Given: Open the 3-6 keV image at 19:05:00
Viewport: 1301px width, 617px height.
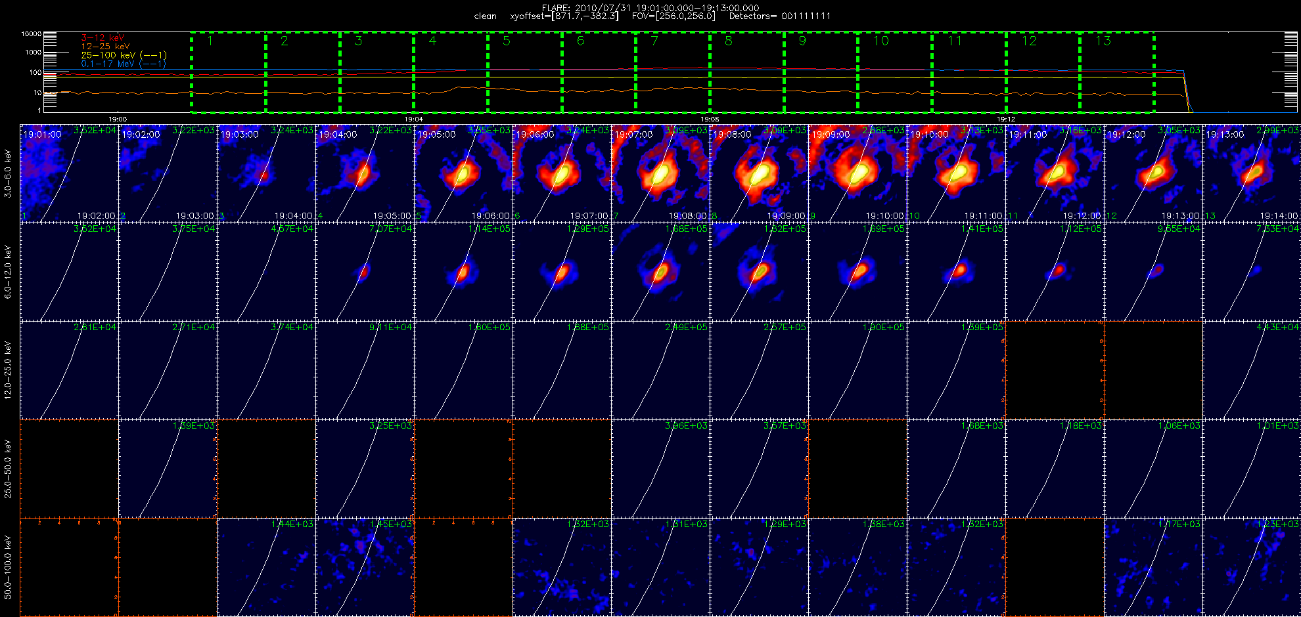Looking at the screenshot, I should (463, 173).
